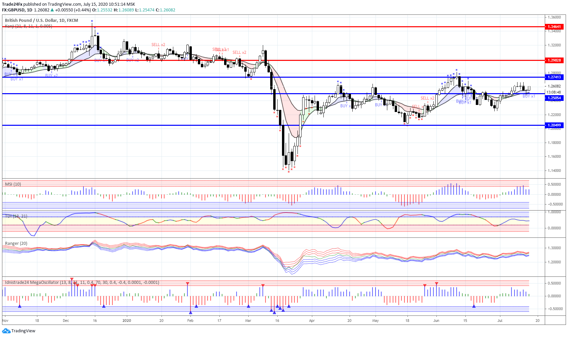Click the 1.30000 value on Ranger scale
The image size is (568, 337).
554,248
